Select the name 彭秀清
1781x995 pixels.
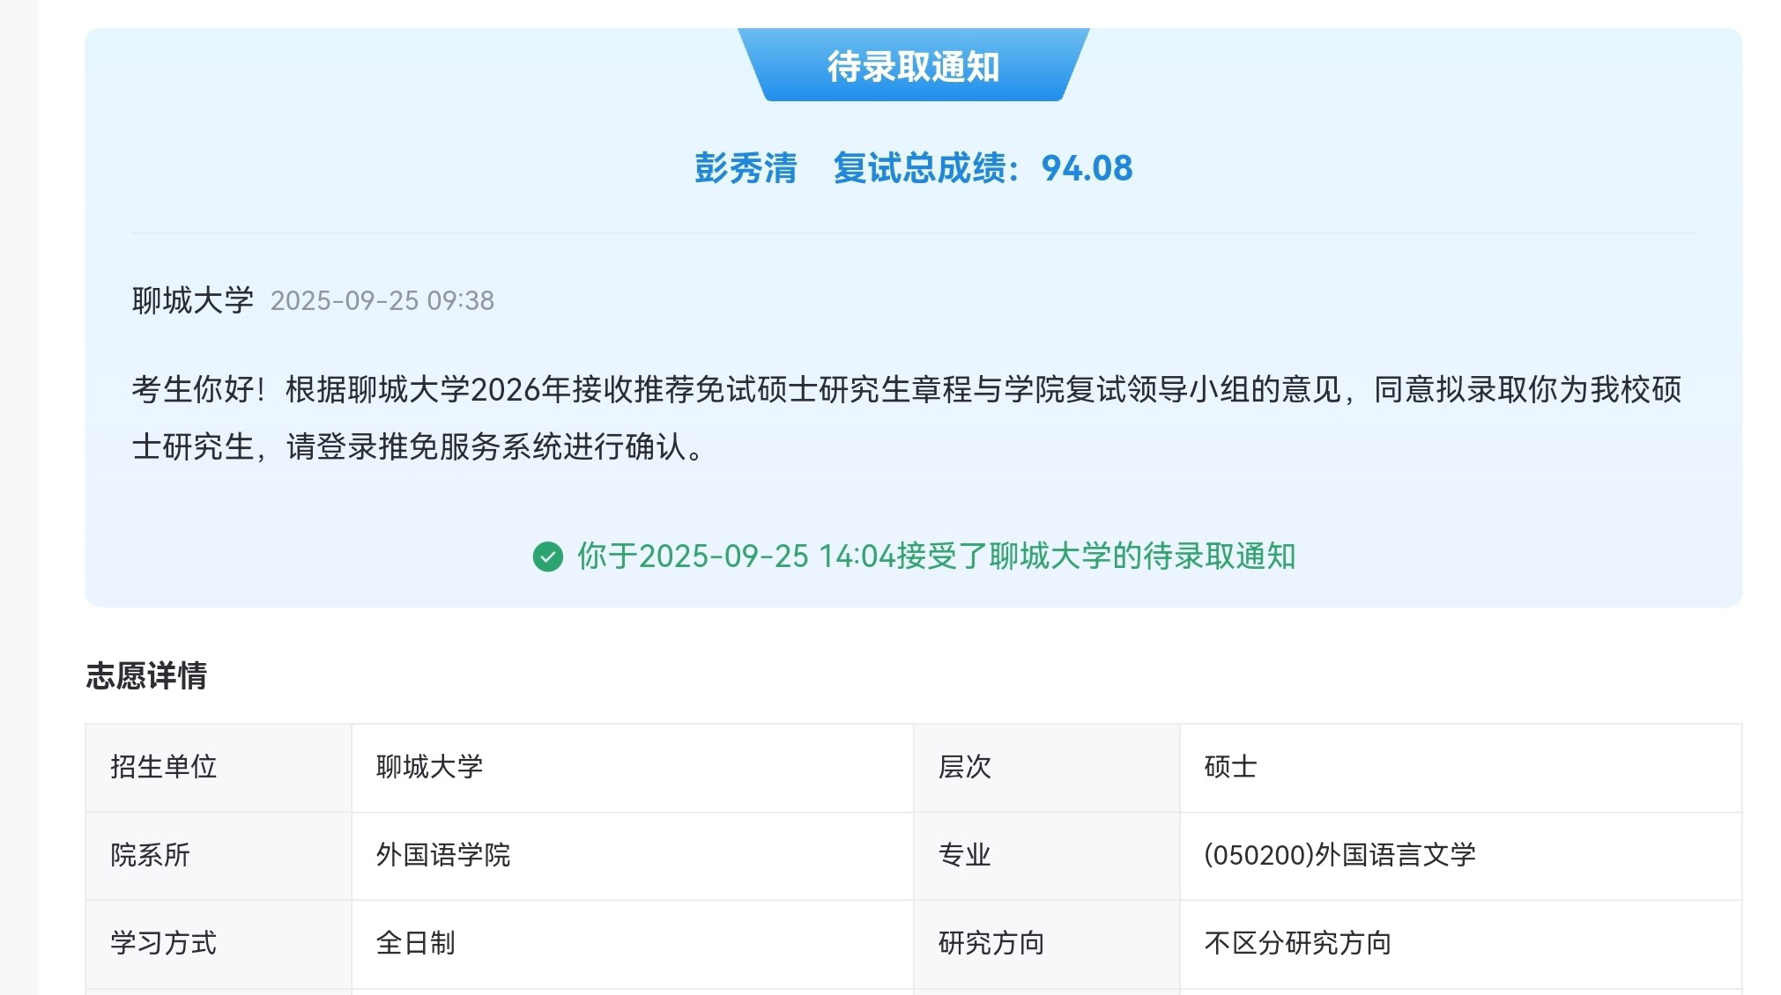point(746,168)
